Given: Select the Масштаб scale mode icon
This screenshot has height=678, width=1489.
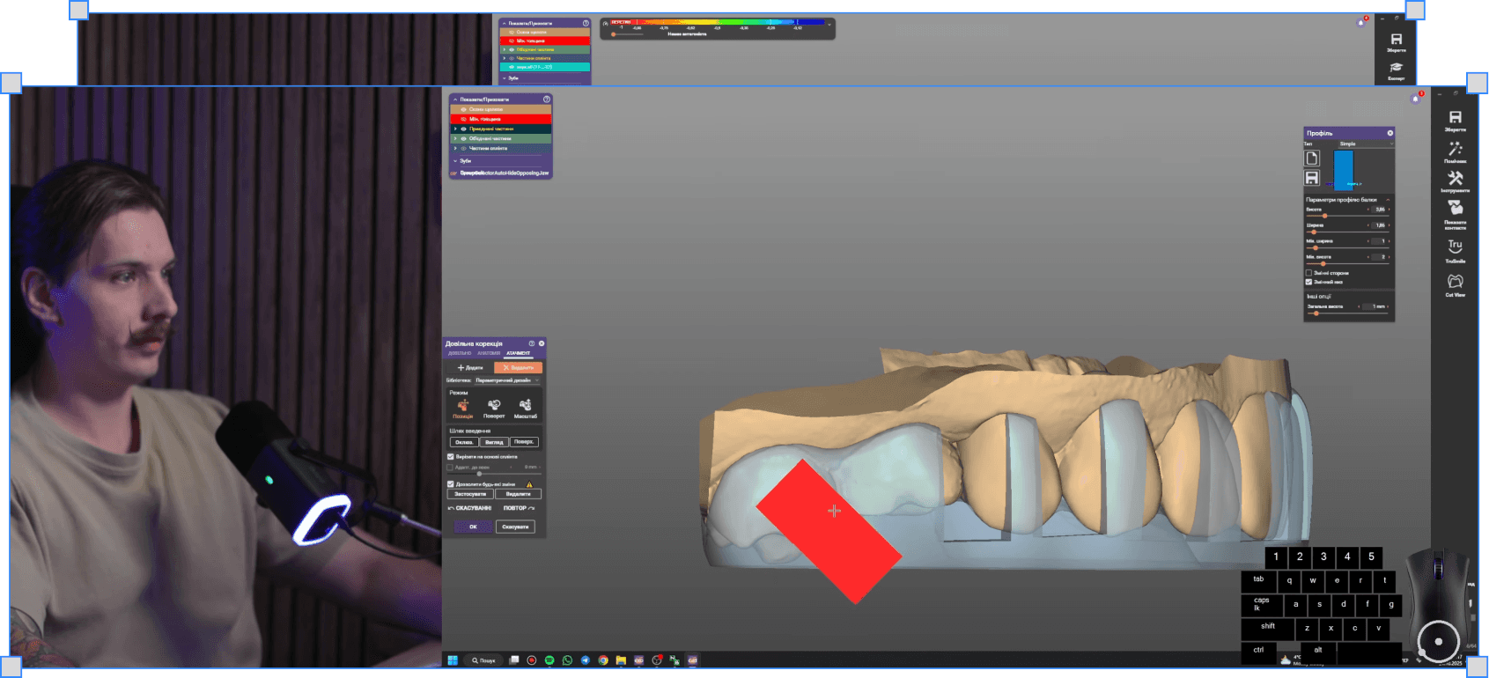Looking at the screenshot, I should point(526,405).
